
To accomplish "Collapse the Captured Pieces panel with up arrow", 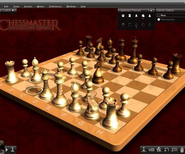I will pos(150,10).
